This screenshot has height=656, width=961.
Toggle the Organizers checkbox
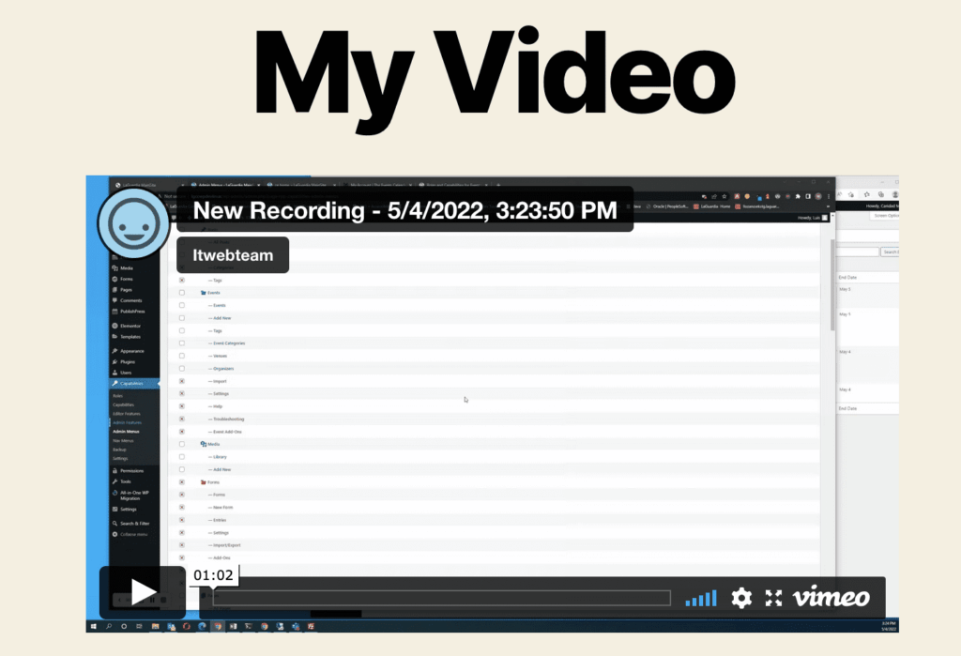(181, 369)
